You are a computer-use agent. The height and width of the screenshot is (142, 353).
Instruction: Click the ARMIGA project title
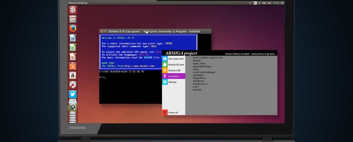pyautogui.click(x=181, y=53)
